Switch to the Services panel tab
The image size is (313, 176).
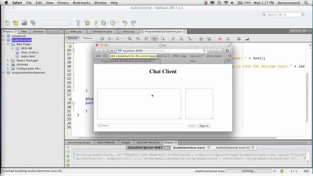click(38, 31)
